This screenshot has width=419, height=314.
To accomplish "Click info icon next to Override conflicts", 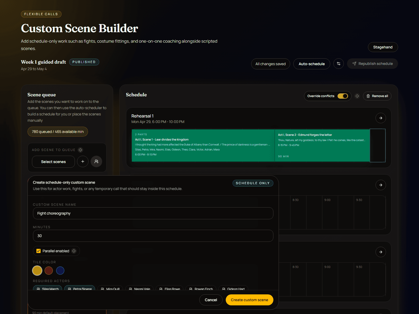I will pos(357,96).
